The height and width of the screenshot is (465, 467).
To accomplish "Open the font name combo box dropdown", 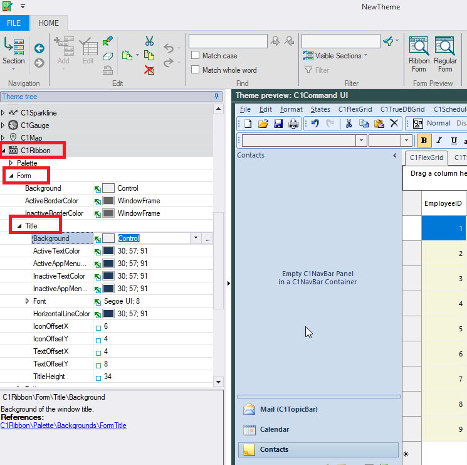I will [361, 141].
